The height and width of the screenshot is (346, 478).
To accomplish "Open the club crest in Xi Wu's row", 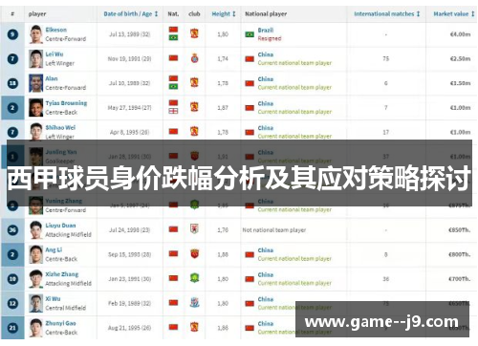I will (x=194, y=302).
